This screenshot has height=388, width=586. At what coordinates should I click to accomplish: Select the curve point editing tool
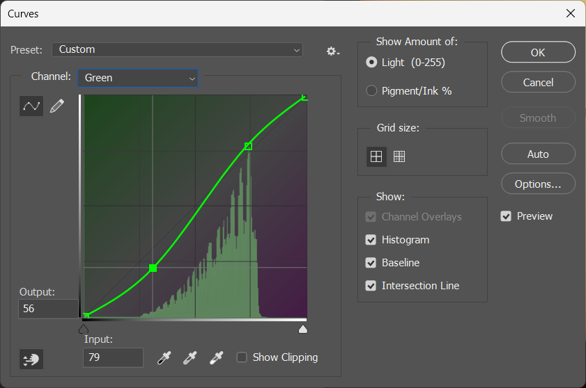(x=31, y=106)
